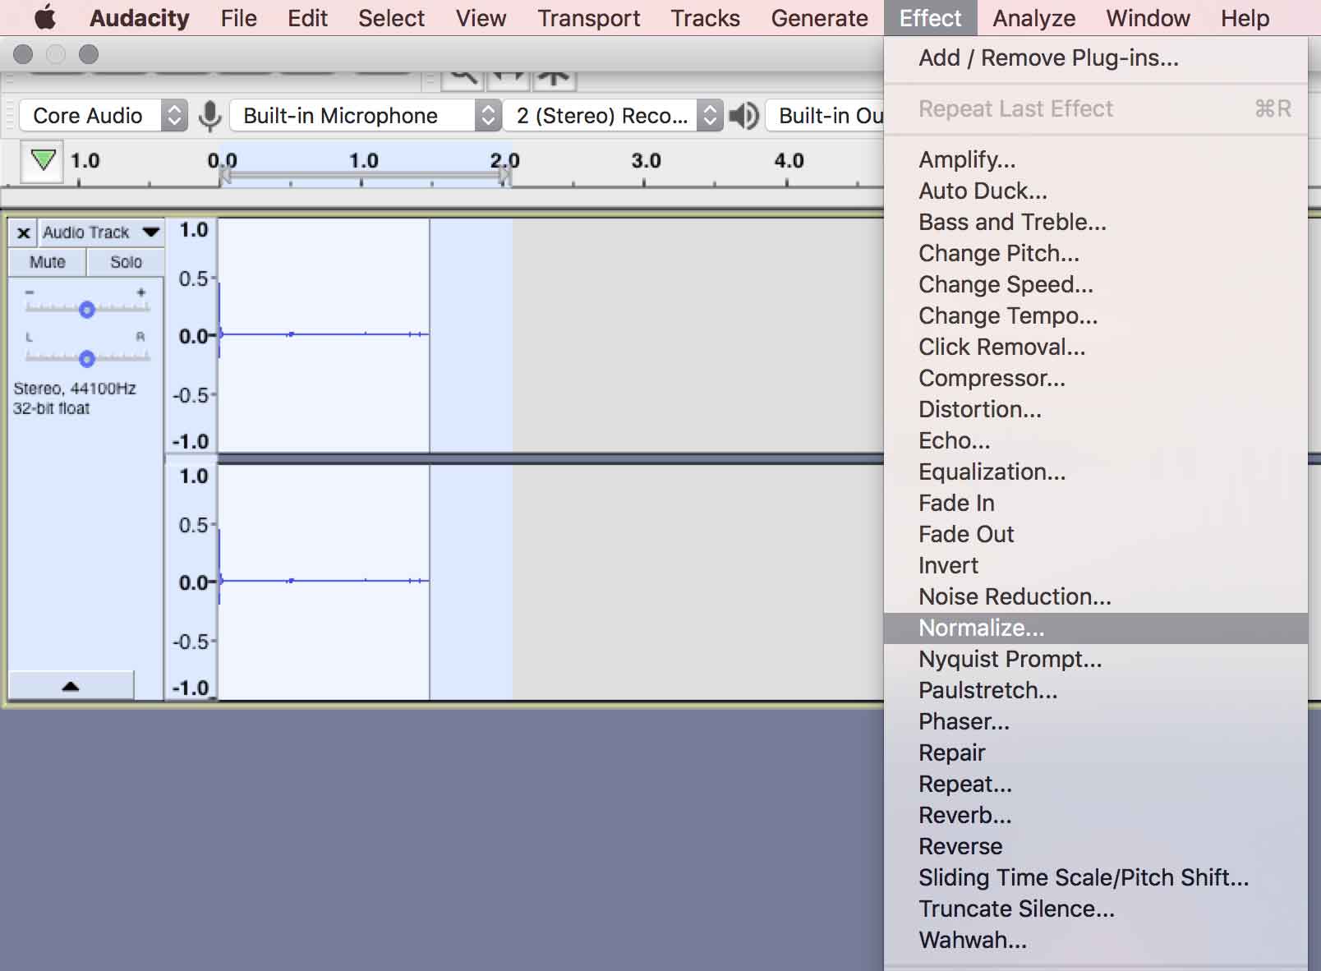This screenshot has height=971, width=1321.
Task: Select the Reverb... effect
Action: pyautogui.click(x=1095, y=815)
